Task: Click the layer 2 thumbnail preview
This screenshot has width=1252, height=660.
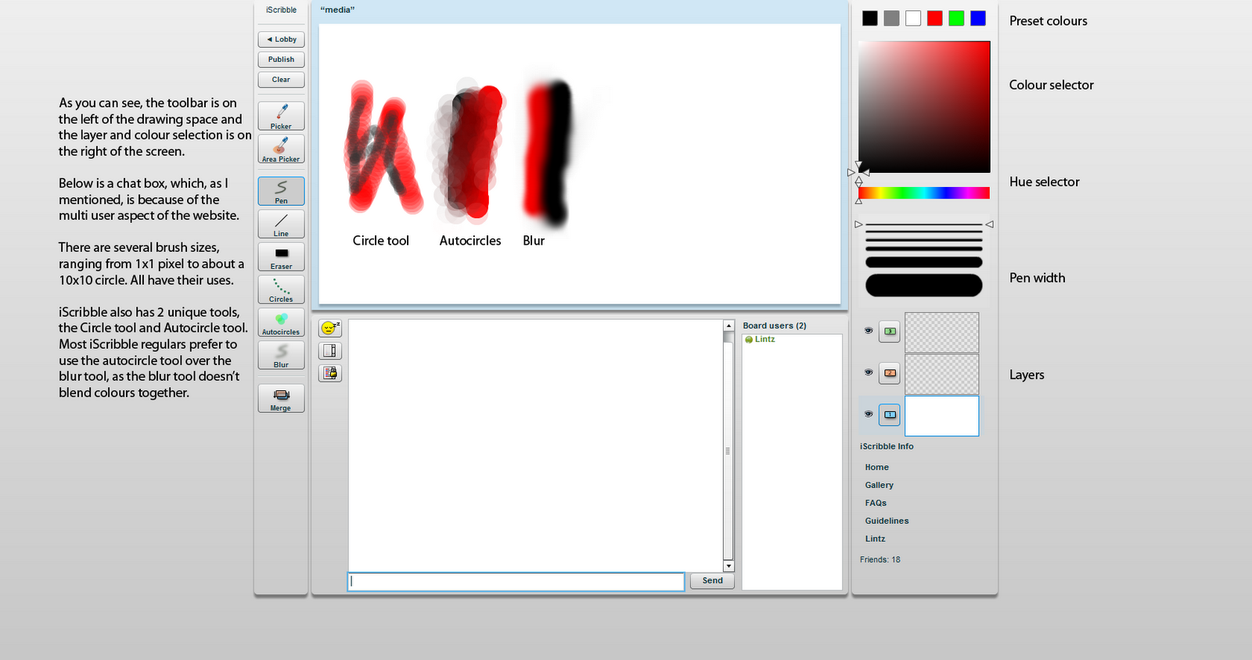Action: click(x=942, y=374)
